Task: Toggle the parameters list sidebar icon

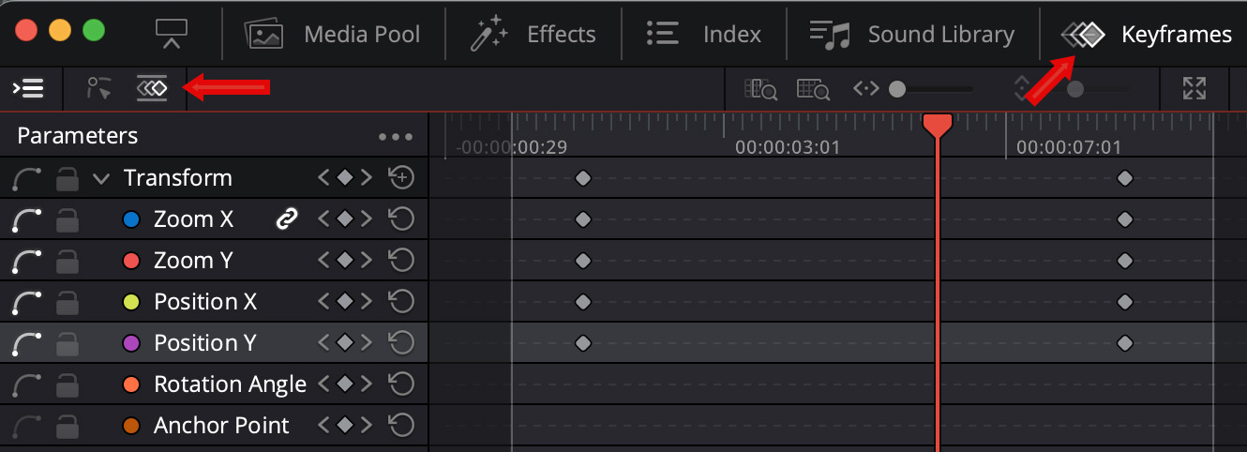Action: pyautogui.click(x=28, y=89)
